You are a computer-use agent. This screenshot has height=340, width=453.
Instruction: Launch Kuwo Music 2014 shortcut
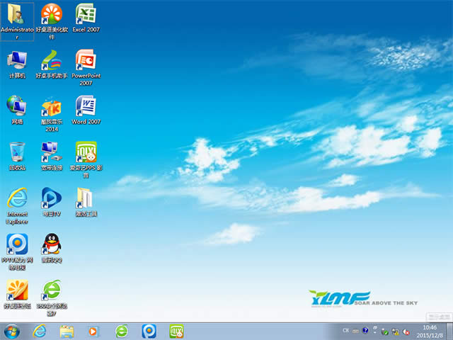(x=51, y=106)
